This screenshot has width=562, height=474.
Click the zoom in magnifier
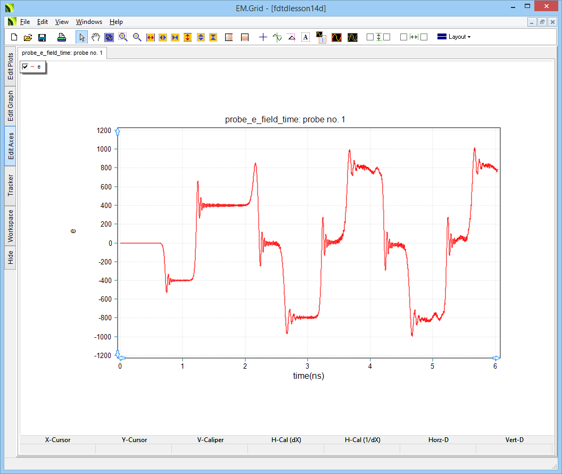pyautogui.click(x=123, y=37)
